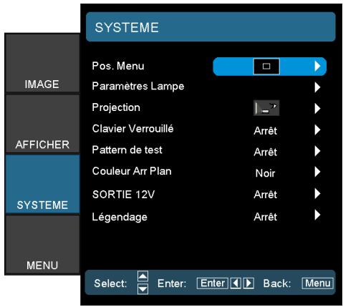This screenshot has width=343, height=307.
Task: Toggle Pattern de test Arrêt value
Action: [x=266, y=152]
